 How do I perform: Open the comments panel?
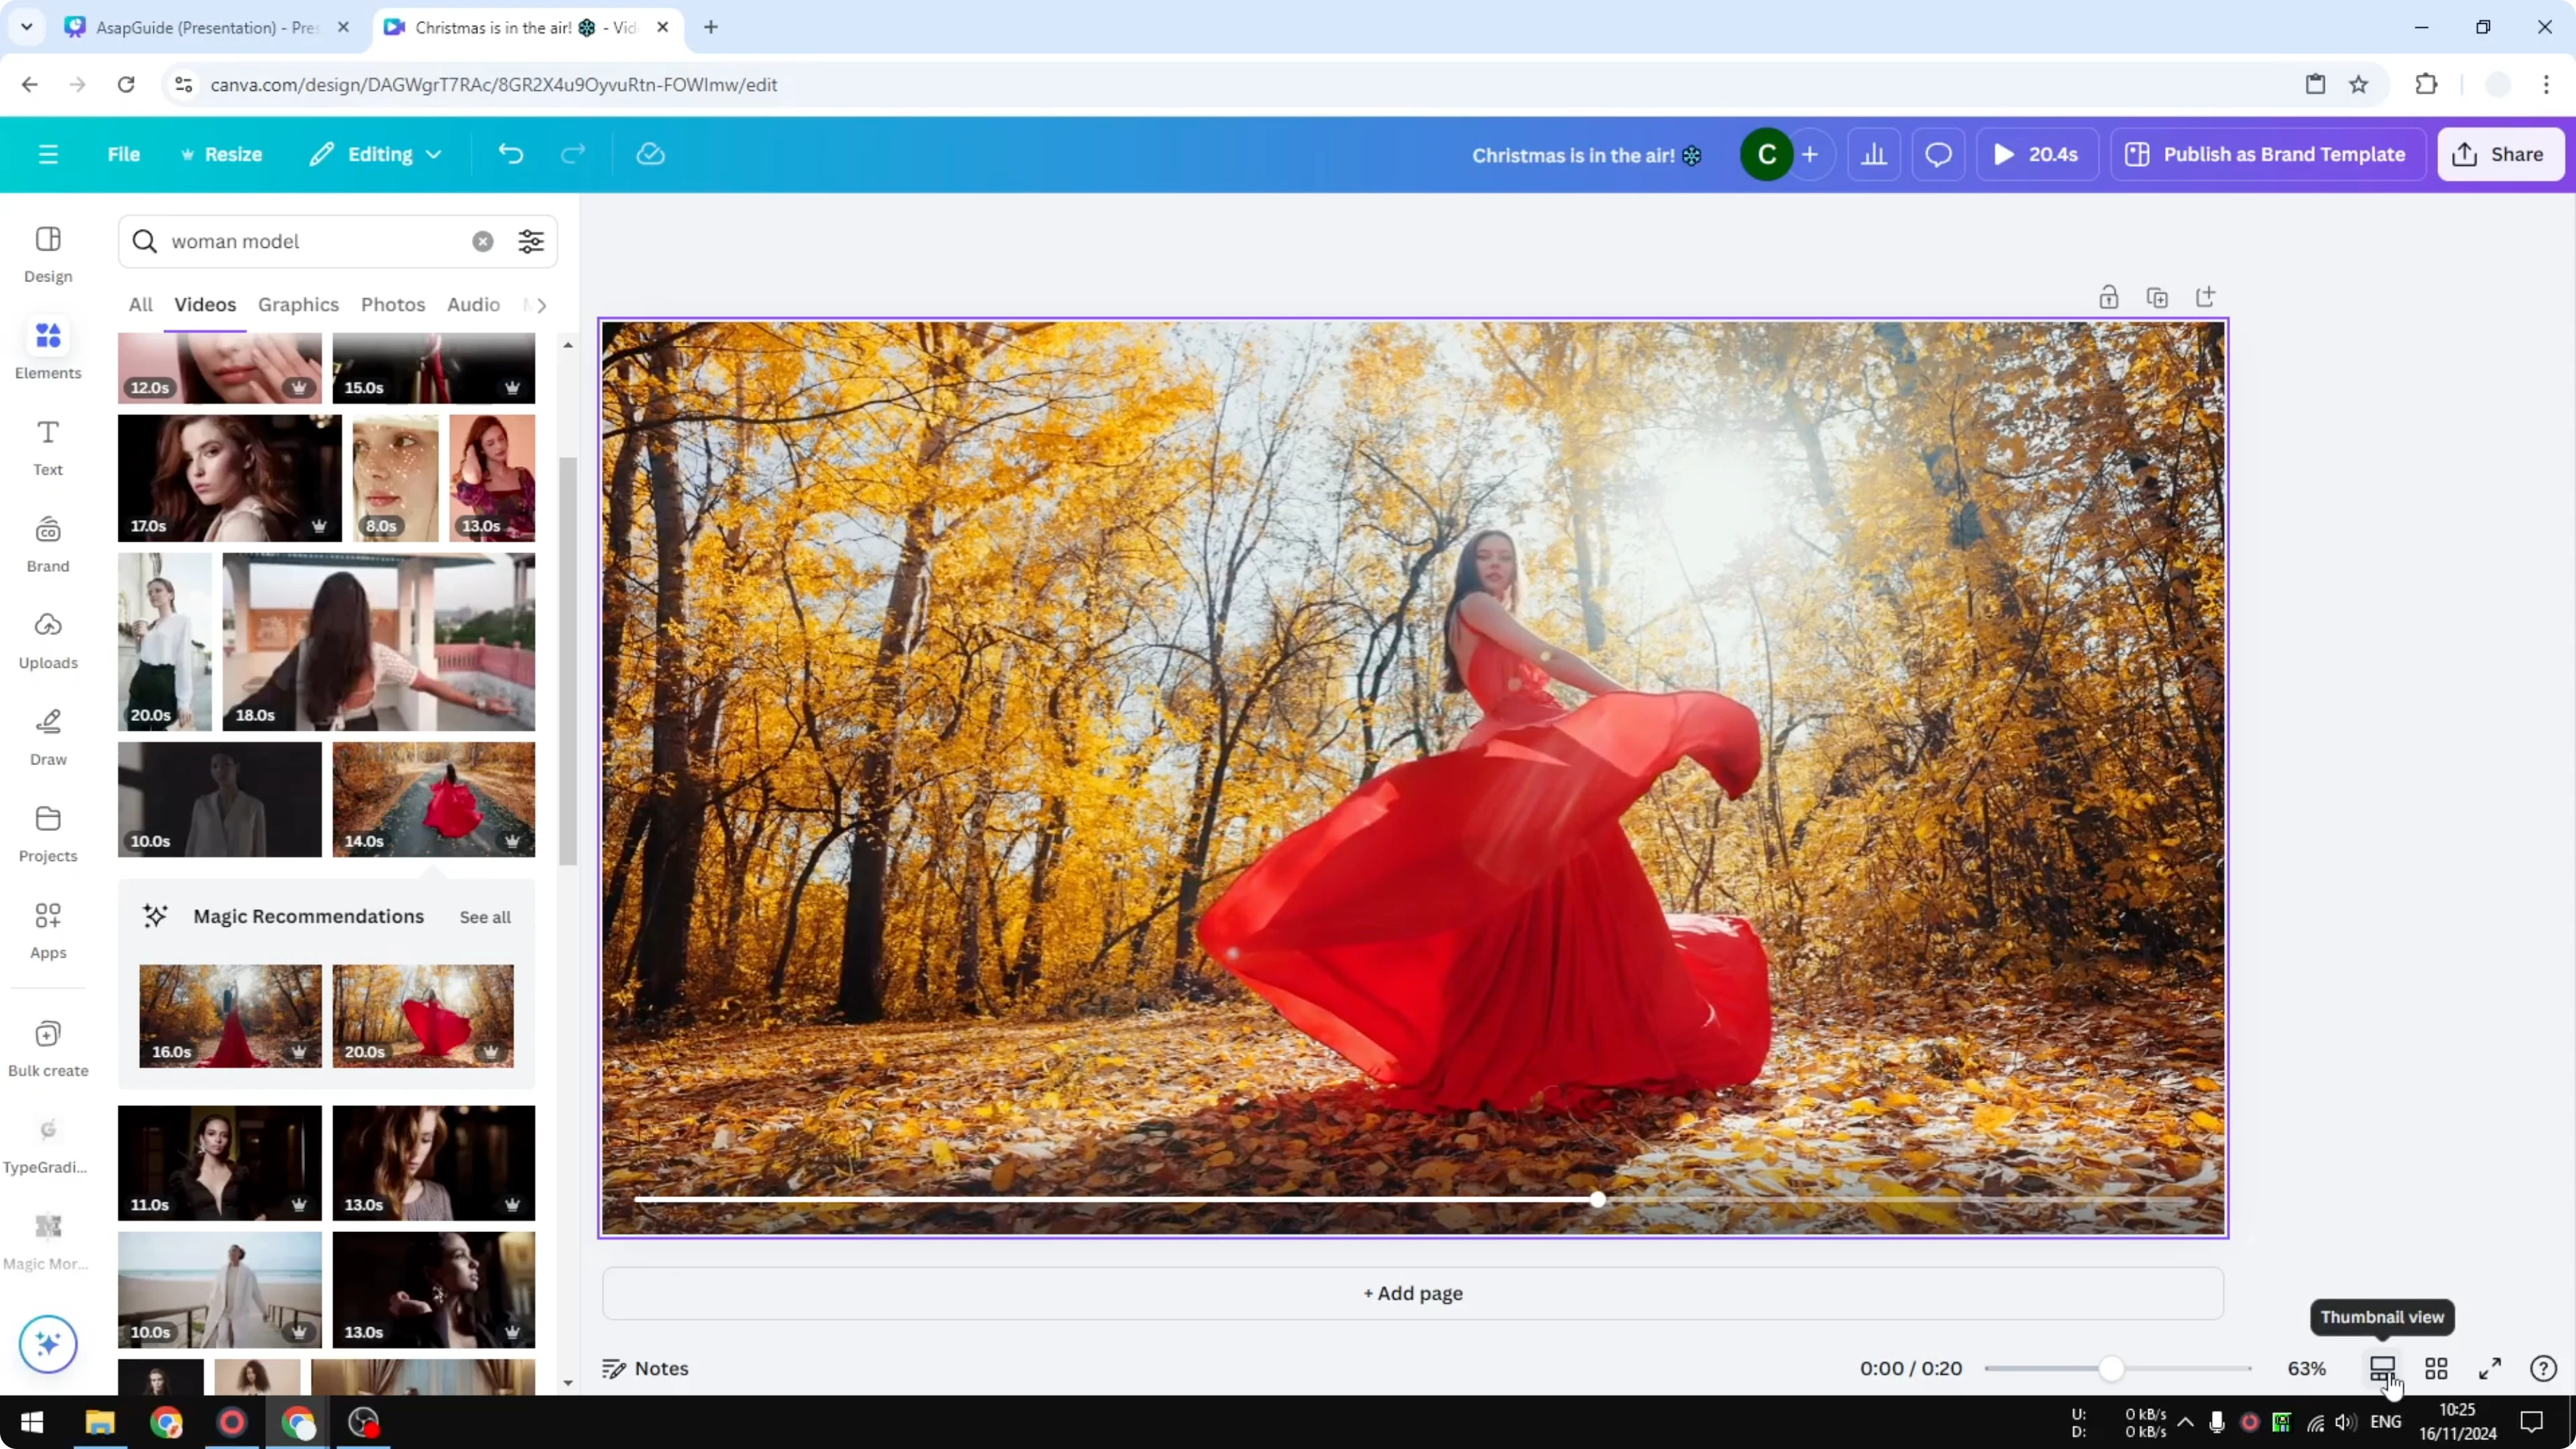coord(1938,154)
